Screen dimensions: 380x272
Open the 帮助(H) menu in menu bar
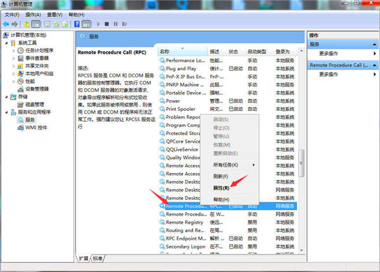(x=77, y=15)
